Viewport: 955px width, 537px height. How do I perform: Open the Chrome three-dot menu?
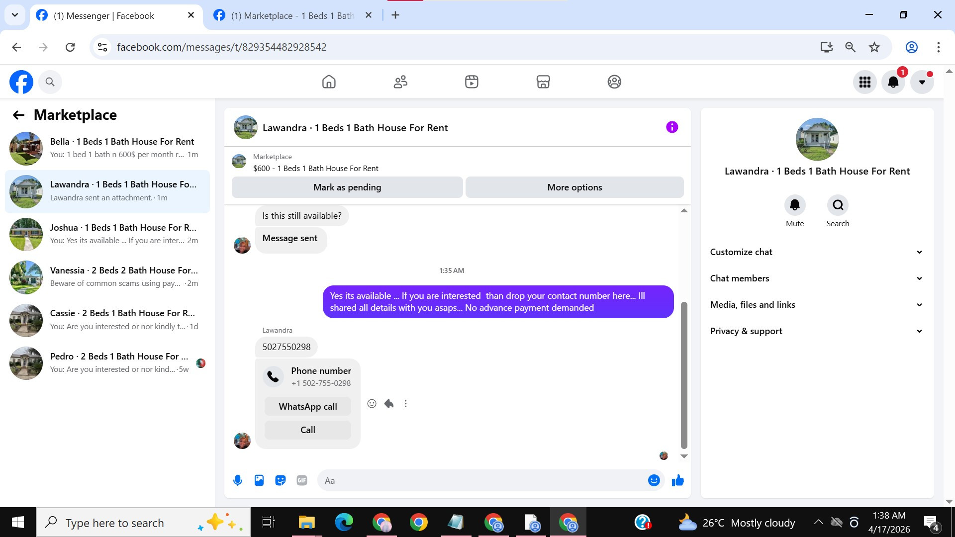[x=939, y=47]
